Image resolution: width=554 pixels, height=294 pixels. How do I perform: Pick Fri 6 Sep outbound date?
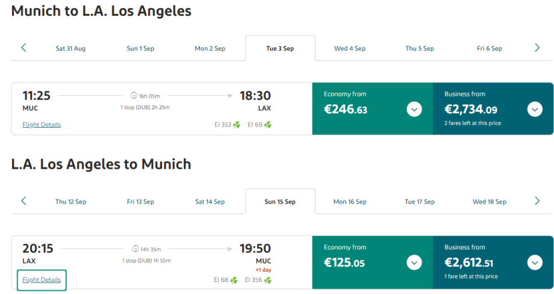click(x=489, y=48)
